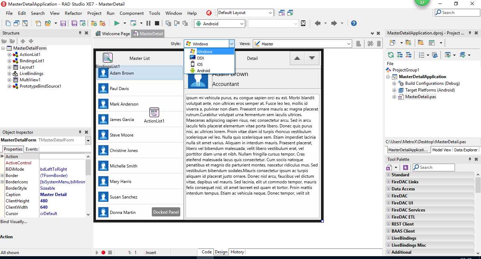Expand the LiveBindings node in Structure
The image size is (481, 259).
point(10,74)
